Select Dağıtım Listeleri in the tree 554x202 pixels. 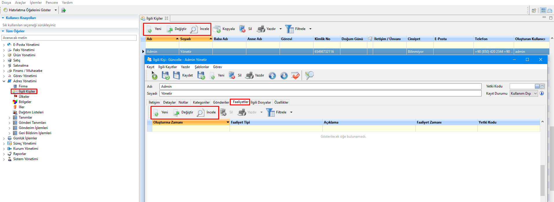coord(31,112)
